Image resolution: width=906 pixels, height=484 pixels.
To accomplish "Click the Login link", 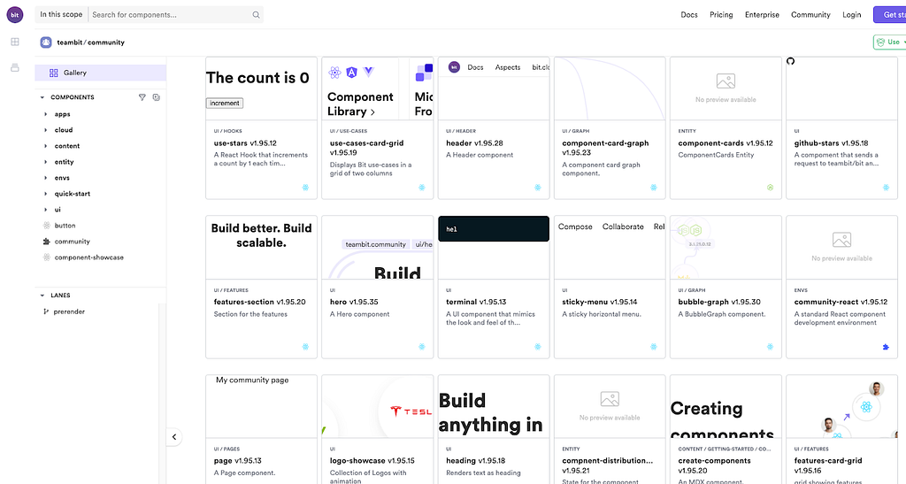I will coord(852,14).
